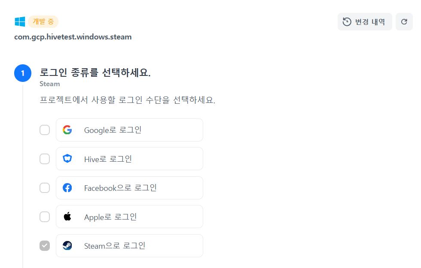Click the Apple logo icon

pos(67,217)
